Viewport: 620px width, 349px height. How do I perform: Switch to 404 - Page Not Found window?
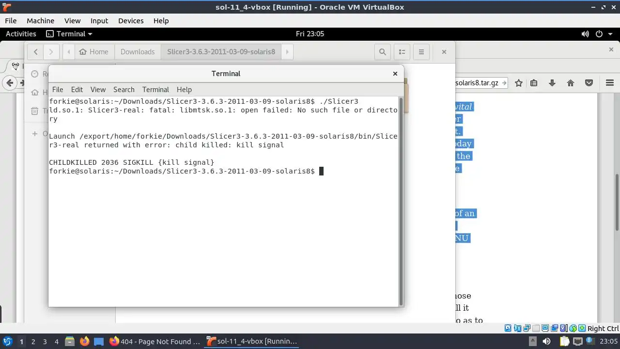[155, 342]
